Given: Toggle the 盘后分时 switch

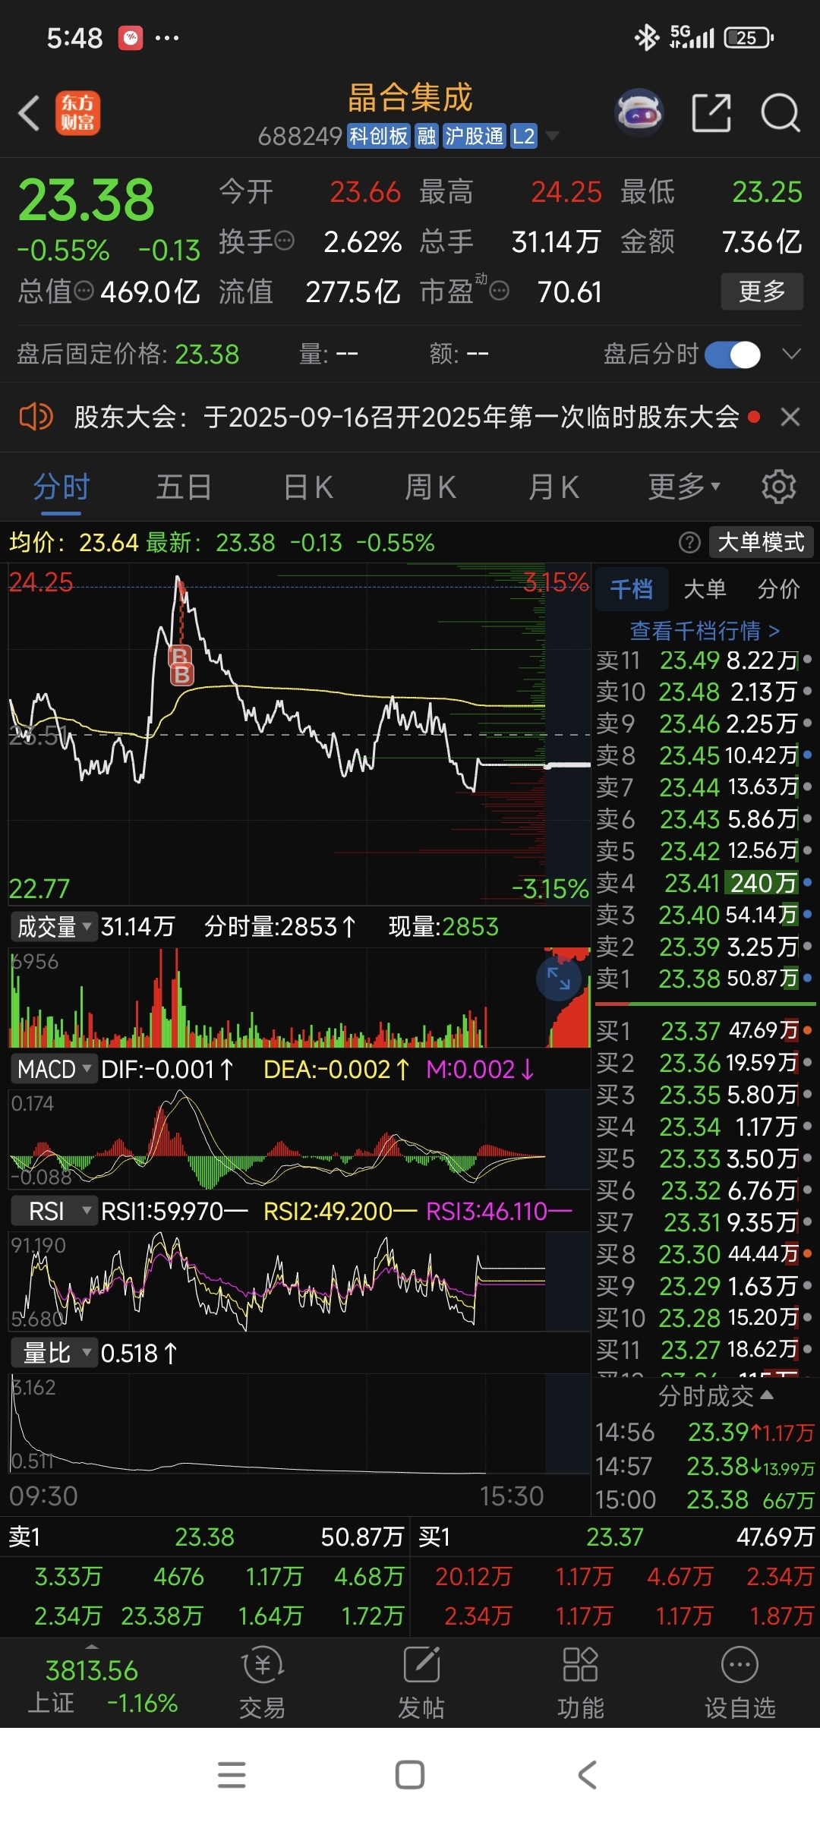Looking at the screenshot, I should [733, 354].
